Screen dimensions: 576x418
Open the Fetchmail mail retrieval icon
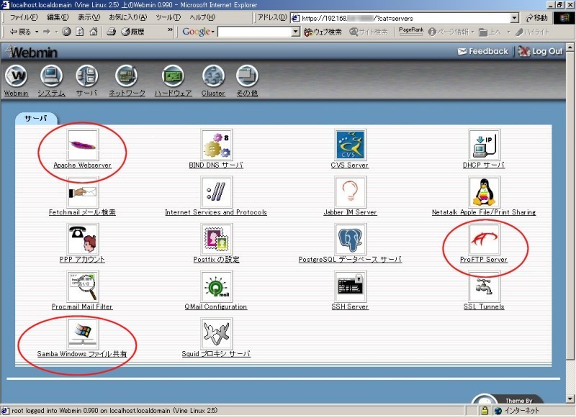tap(83, 191)
